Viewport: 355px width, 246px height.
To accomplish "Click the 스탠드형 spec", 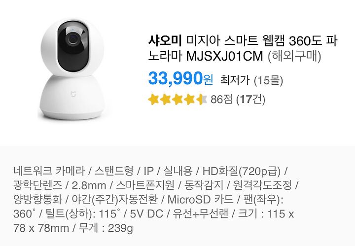I will pyautogui.click(x=114, y=171).
